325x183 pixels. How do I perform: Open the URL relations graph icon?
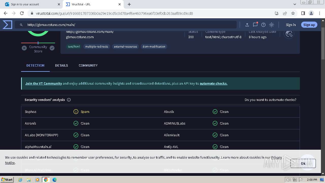pos(289,34)
